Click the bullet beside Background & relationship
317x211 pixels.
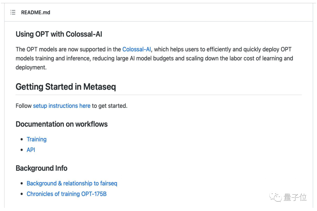tap(22, 183)
